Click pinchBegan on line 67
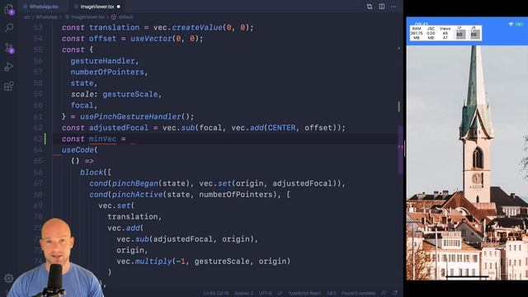 pyautogui.click(x=134, y=183)
